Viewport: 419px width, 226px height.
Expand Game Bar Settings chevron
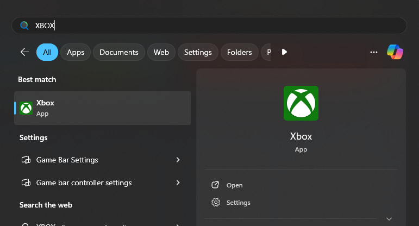coord(178,160)
